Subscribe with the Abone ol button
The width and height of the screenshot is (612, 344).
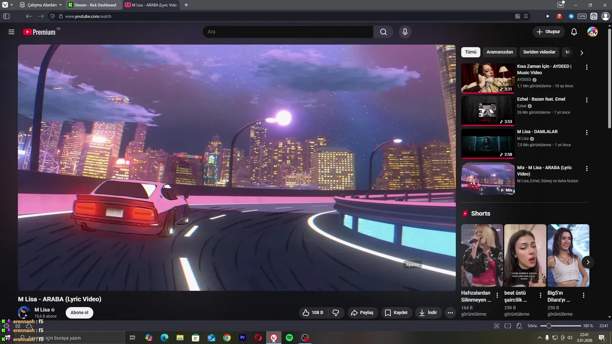[79, 313]
